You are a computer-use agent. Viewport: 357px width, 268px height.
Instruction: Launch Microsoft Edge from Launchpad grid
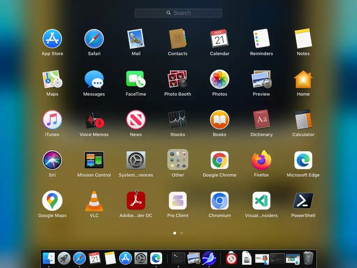click(x=303, y=160)
